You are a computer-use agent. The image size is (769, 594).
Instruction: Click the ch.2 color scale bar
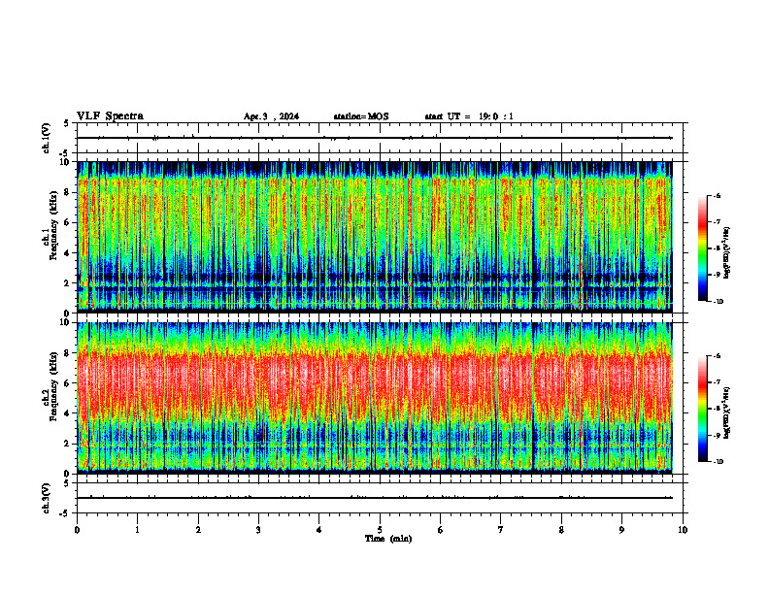coord(702,409)
